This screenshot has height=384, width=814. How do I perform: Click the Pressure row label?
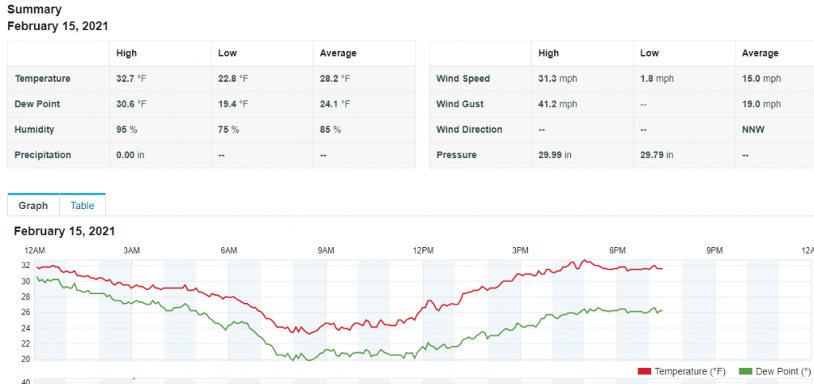(x=456, y=155)
